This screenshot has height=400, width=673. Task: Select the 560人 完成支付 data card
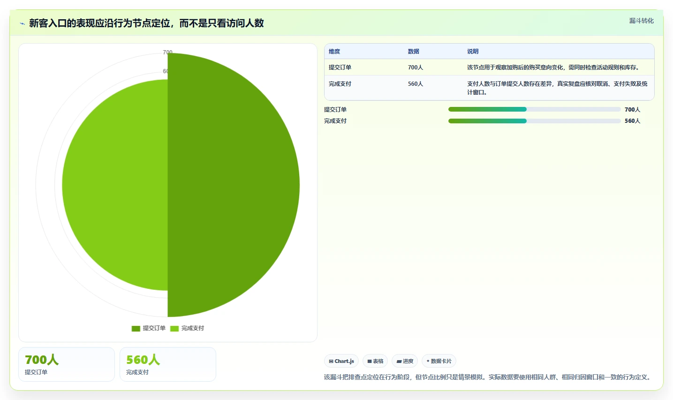coord(168,364)
